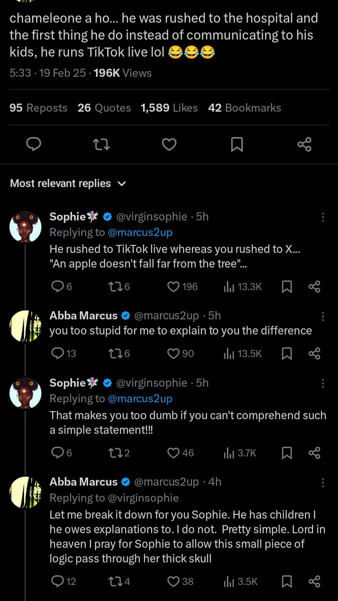Open more options on Abba Marcus's 5h reply
Viewport: 338px width, 601px height.
point(323,316)
